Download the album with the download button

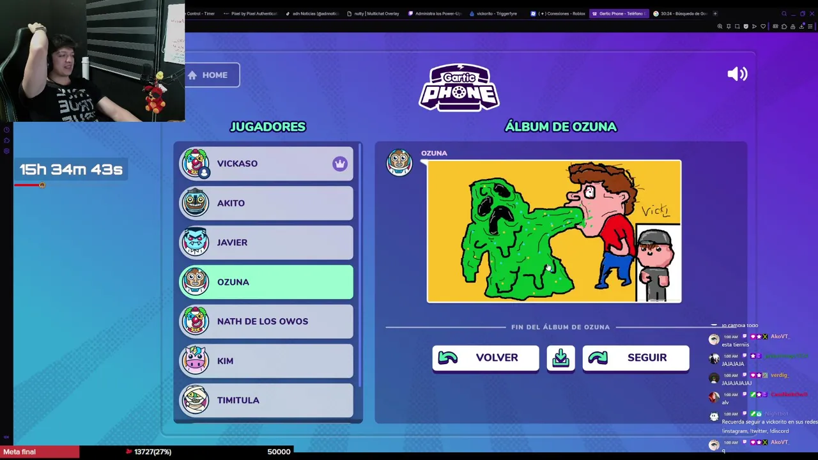tap(560, 358)
